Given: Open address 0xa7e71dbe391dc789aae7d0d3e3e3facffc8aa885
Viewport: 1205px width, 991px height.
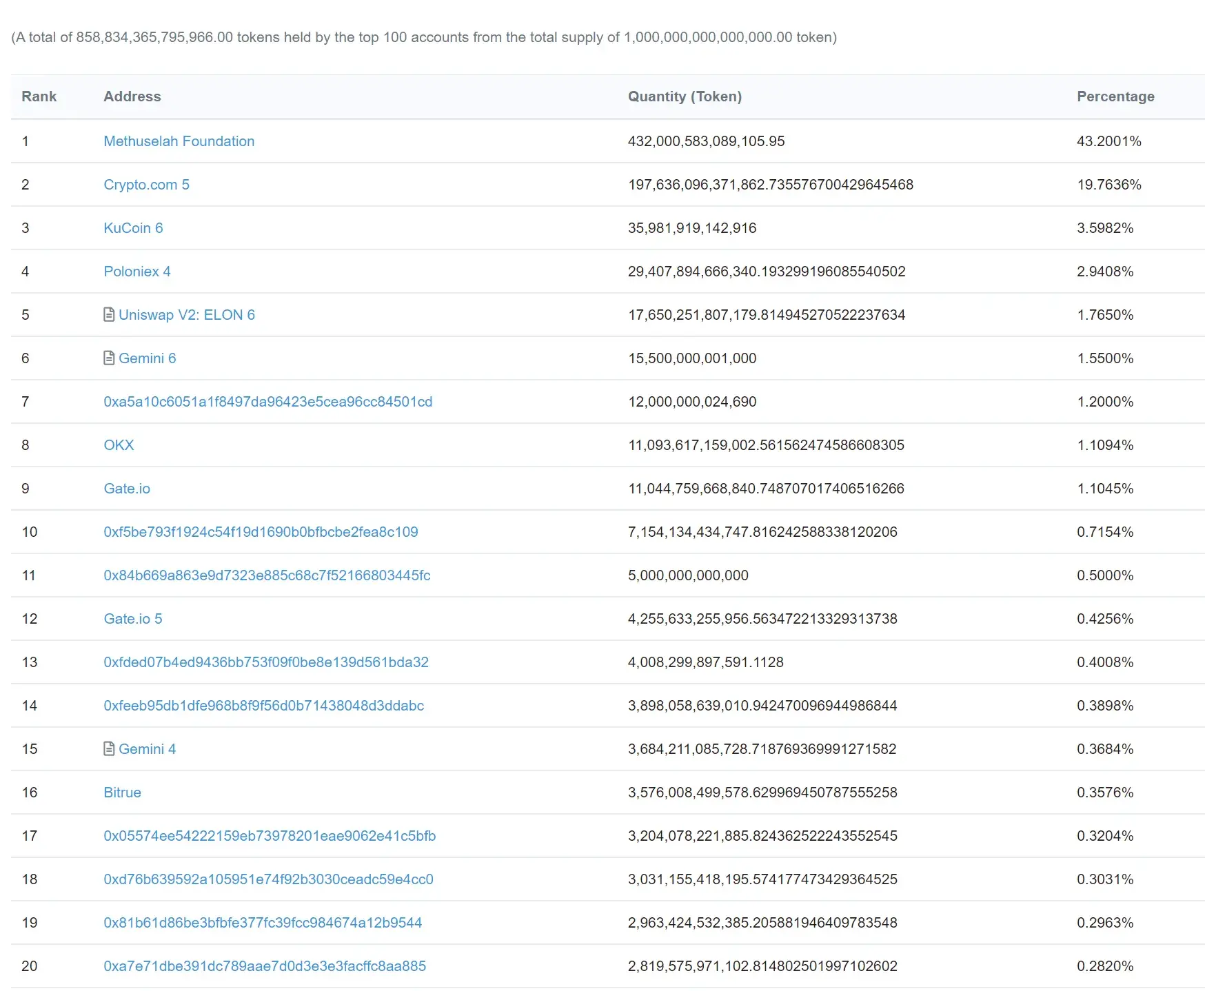Looking at the screenshot, I should tap(265, 966).
